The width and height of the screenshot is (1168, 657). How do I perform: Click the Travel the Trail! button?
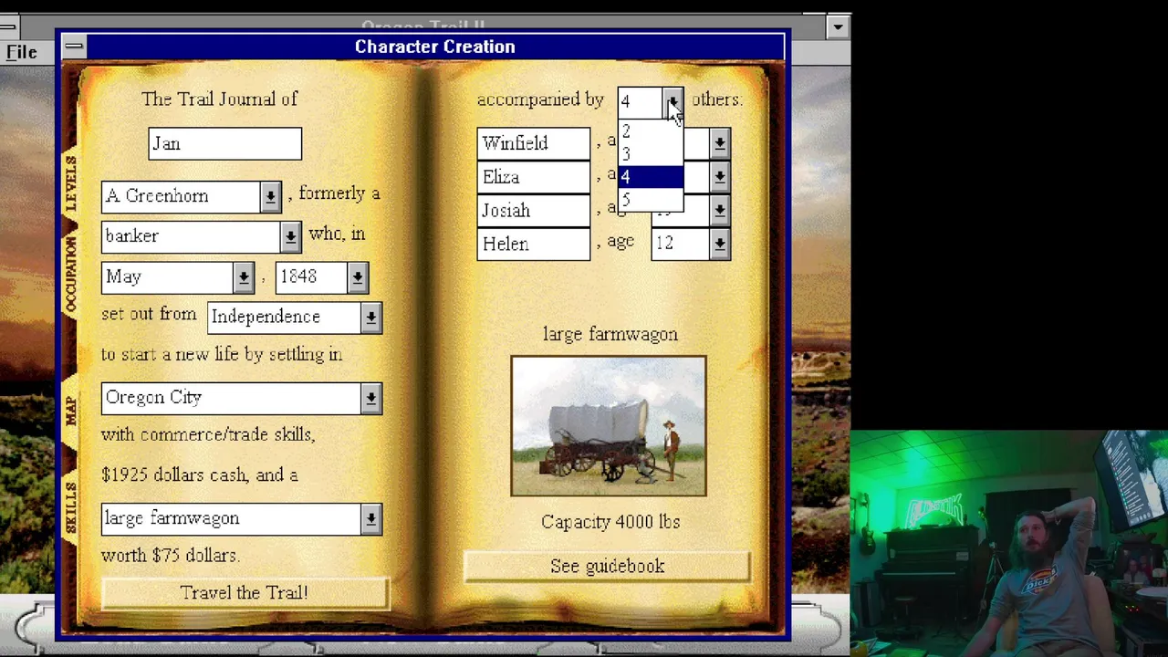(x=245, y=593)
